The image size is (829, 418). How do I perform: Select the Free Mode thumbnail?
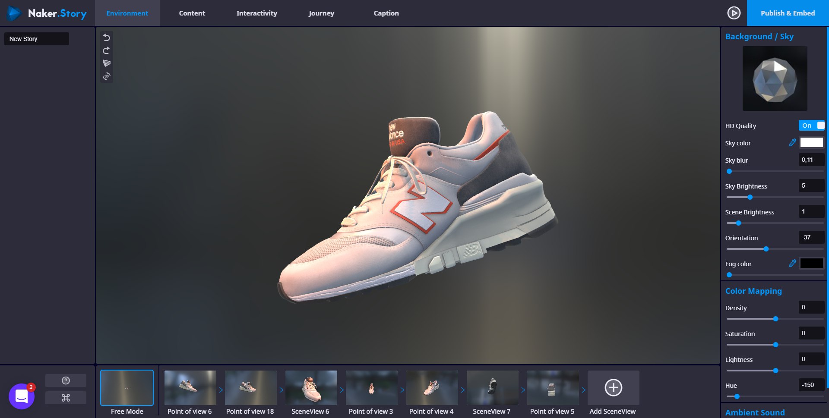click(x=127, y=387)
